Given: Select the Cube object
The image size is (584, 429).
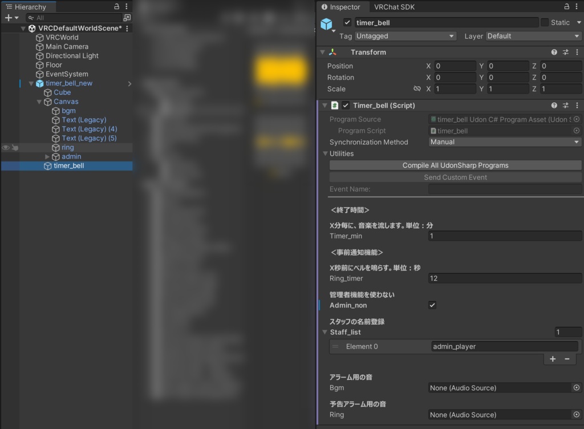Looking at the screenshot, I should click(x=62, y=92).
